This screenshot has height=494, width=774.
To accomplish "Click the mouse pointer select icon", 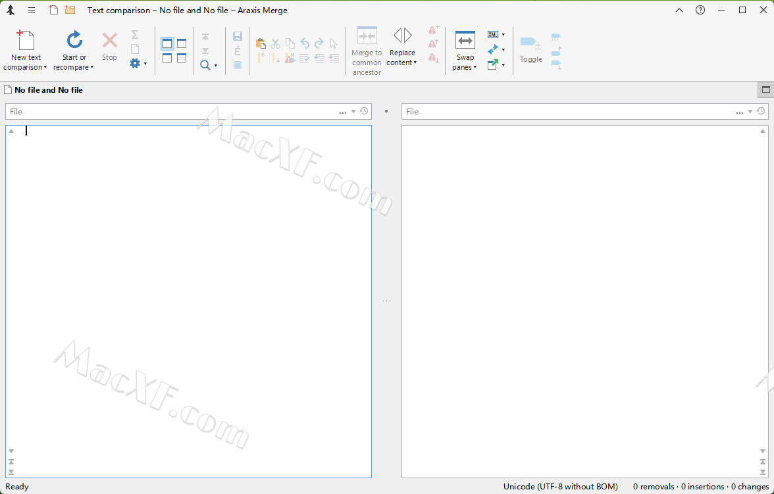I will click(334, 43).
